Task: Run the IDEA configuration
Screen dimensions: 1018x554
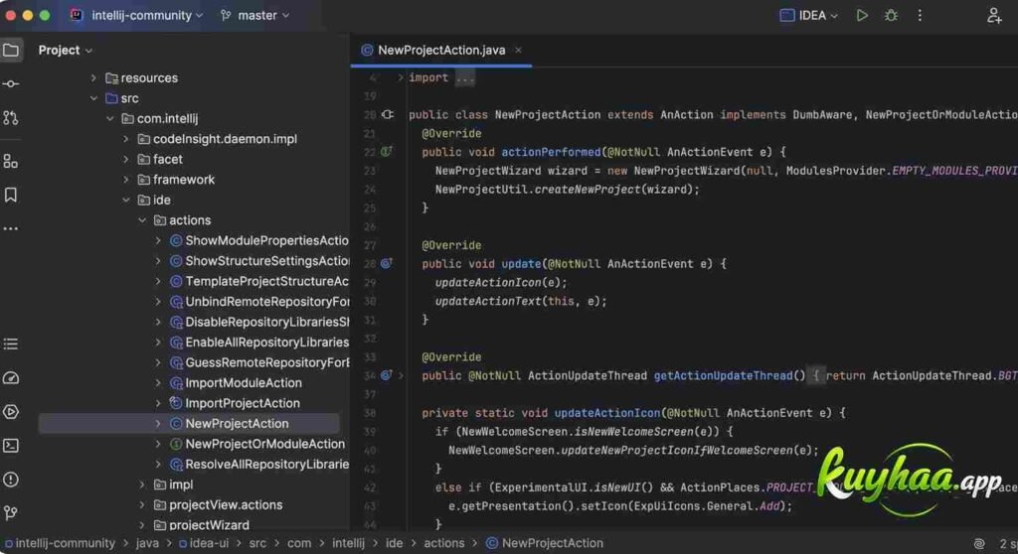Action: 862,15
